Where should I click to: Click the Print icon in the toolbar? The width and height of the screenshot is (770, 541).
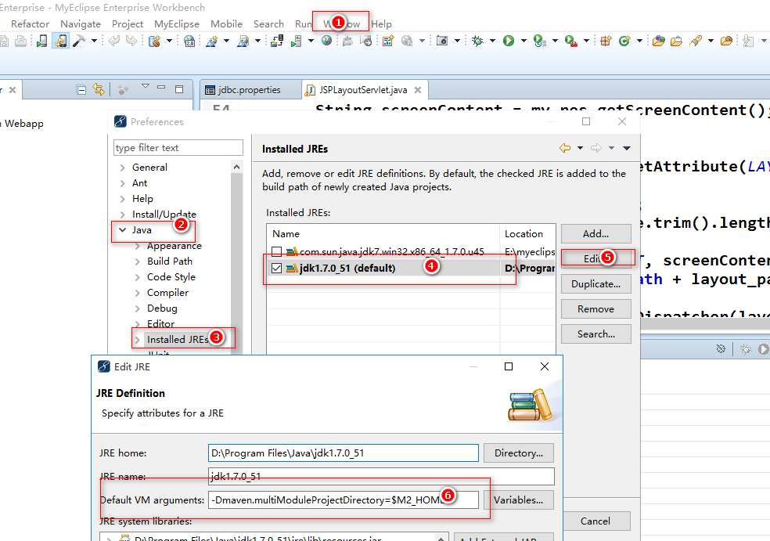tap(20, 41)
